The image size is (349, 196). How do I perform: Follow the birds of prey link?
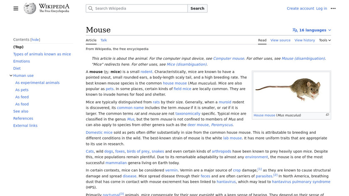pyautogui.click(x=138, y=151)
